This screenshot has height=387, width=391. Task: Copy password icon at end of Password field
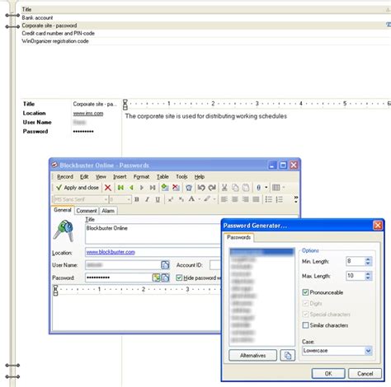(165, 277)
